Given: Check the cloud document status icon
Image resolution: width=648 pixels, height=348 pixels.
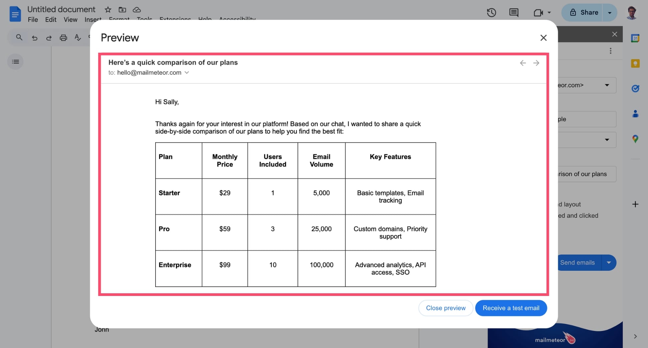Looking at the screenshot, I should pyautogui.click(x=137, y=10).
